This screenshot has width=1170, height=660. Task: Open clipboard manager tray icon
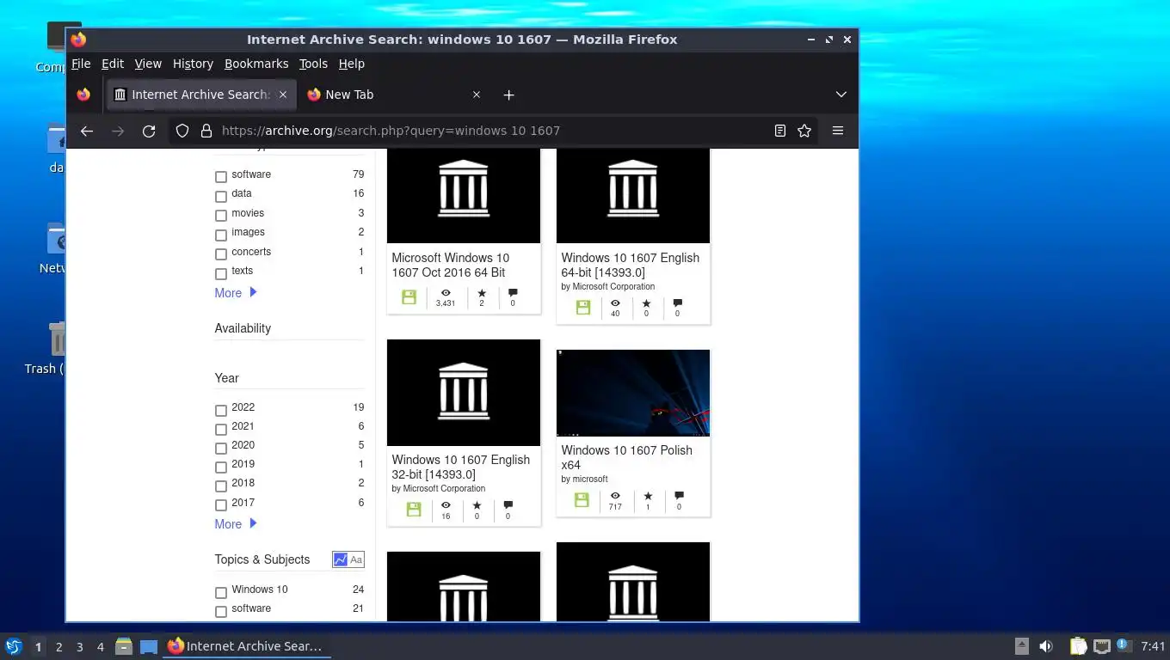pyautogui.click(x=1078, y=646)
